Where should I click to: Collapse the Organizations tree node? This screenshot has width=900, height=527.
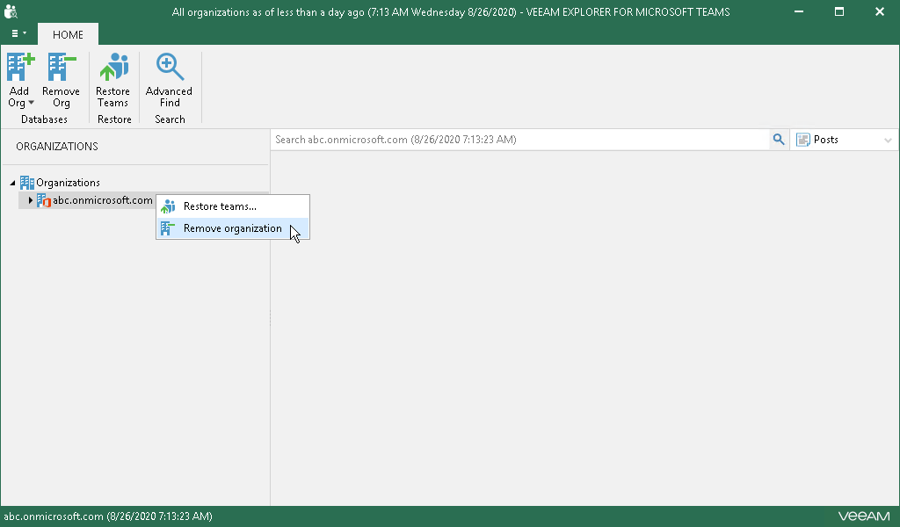pyautogui.click(x=12, y=183)
